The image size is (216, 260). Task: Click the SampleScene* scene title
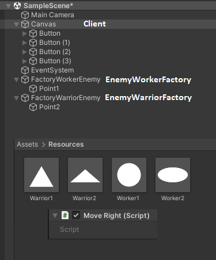pos(48,6)
